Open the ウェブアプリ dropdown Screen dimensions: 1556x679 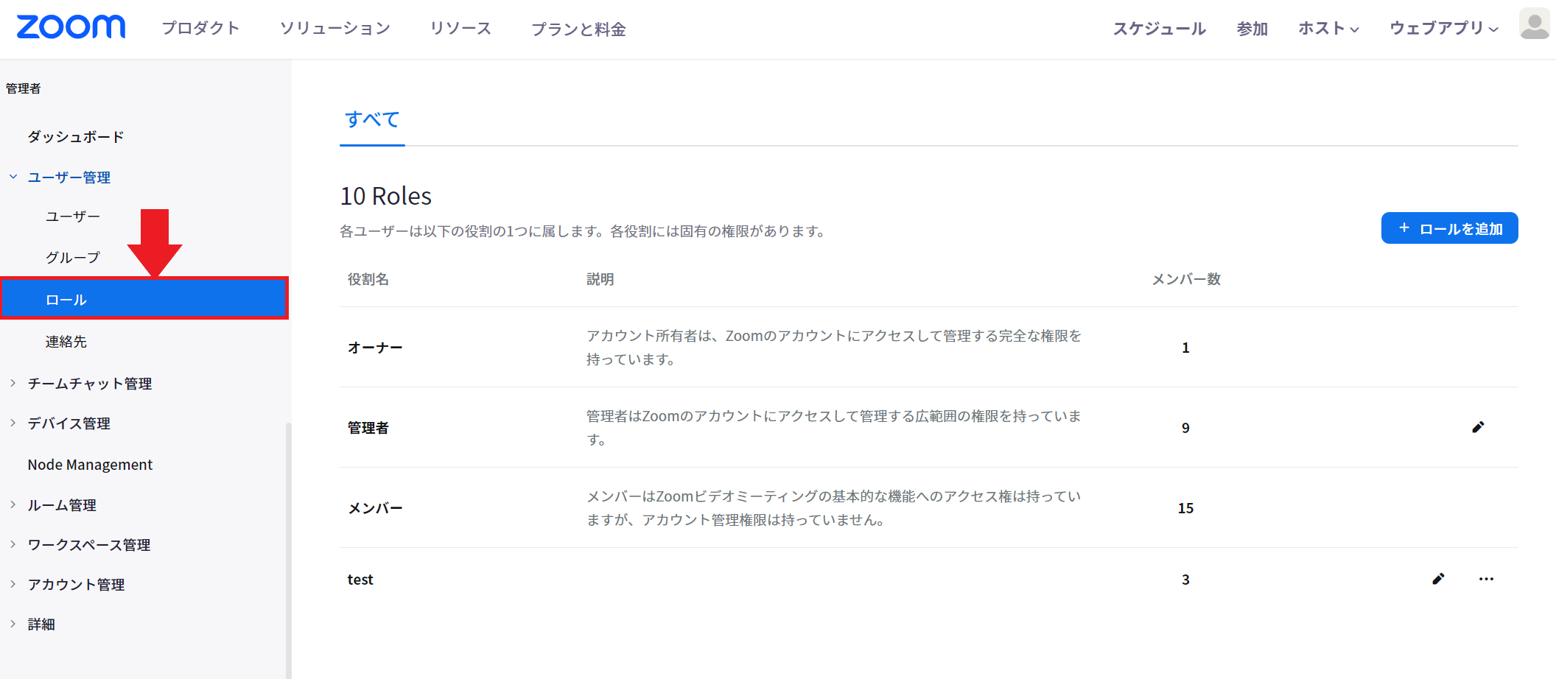[1444, 28]
